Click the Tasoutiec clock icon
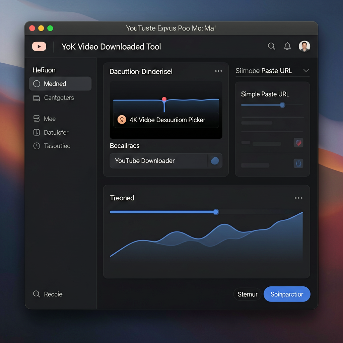The width and height of the screenshot is (343, 343). point(37,146)
